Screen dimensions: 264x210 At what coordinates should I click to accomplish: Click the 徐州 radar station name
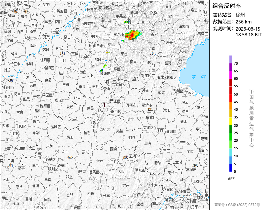coord(240,15)
